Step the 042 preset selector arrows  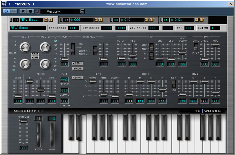[x=172, y=20]
